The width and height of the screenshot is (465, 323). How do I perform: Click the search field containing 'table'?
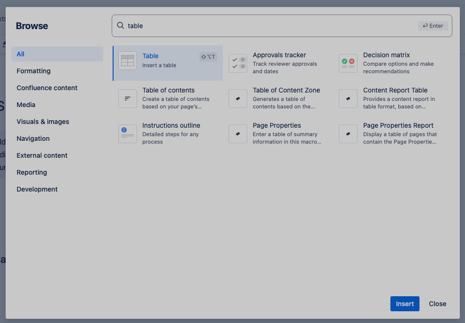pos(282,26)
